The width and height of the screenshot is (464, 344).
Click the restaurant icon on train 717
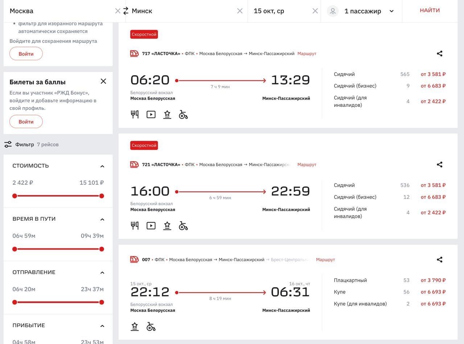coord(134,115)
